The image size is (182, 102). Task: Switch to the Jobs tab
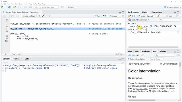click(27, 59)
